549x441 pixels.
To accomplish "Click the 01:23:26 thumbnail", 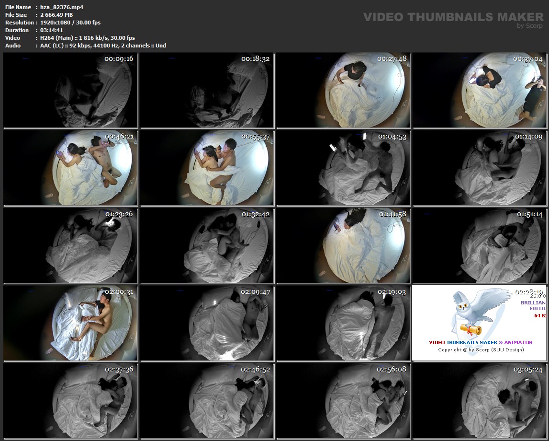I will tap(70, 245).
